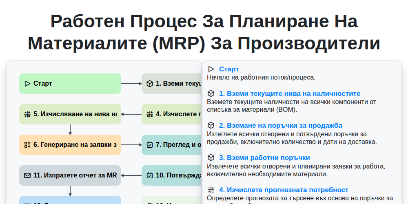Click the box icon beside 3. Вземи работни поръчки
This screenshot has width=408, height=204.
point(211,157)
